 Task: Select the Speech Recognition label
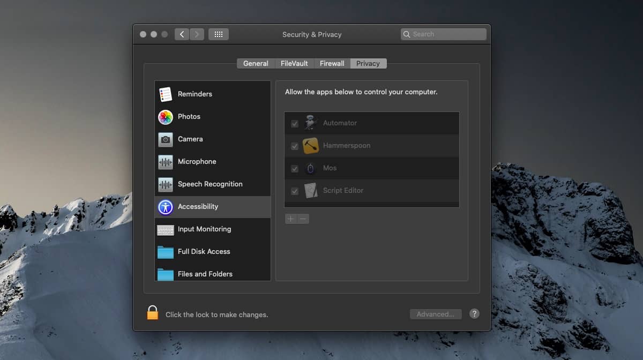[210, 184]
